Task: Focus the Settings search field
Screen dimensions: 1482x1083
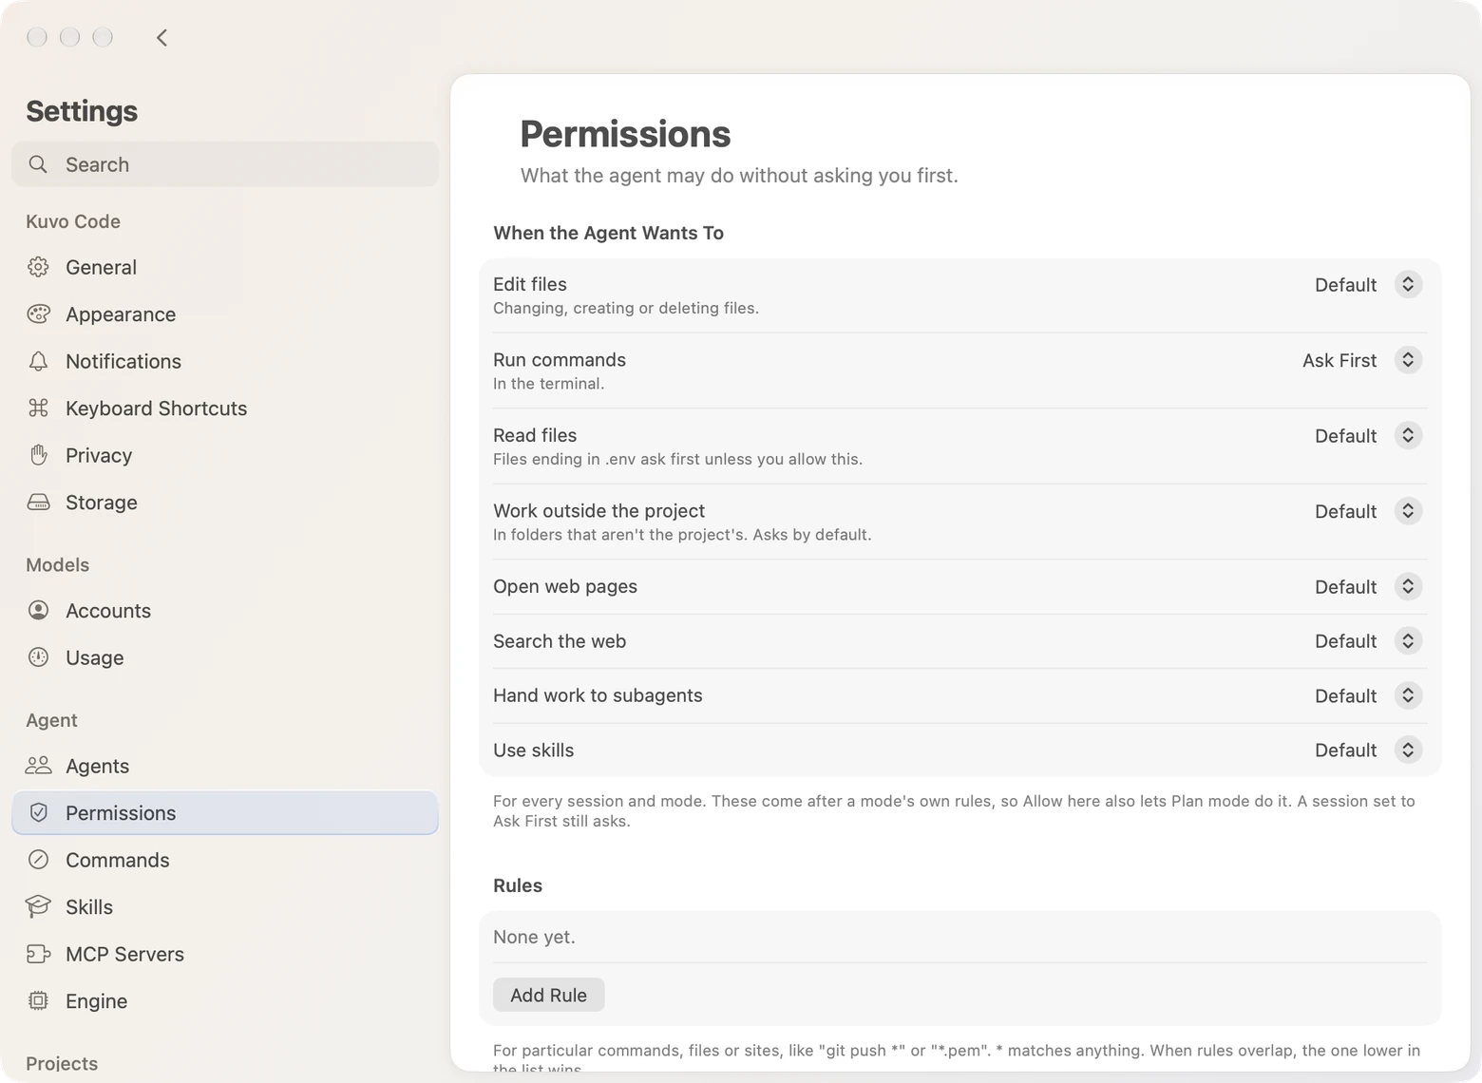Action: pyautogui.click(x=225, y=164)
